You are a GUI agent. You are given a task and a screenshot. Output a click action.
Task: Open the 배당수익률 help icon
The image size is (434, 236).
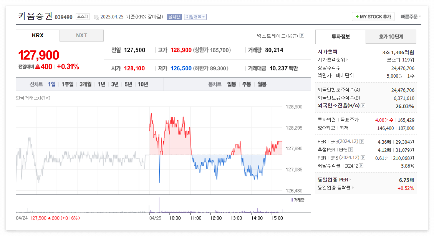361,166
